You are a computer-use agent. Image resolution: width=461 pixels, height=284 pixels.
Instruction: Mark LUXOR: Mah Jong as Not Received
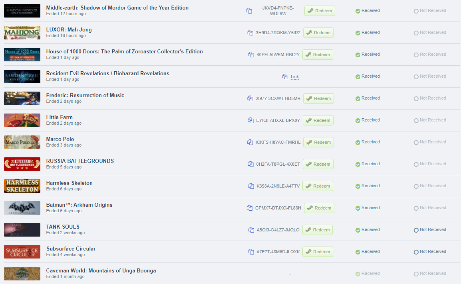[430, 33]
